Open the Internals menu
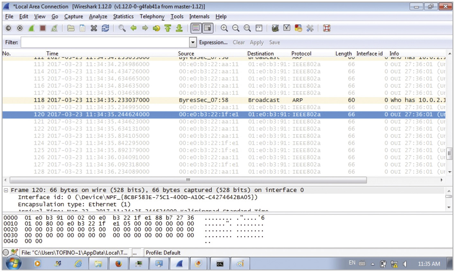Screen dimensions: 455x272 [199, 16]
